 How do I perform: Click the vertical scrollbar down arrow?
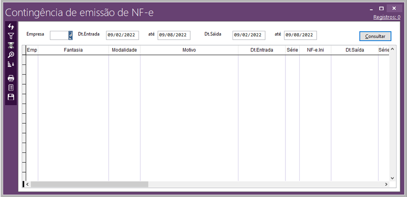(x=392, y=178)
